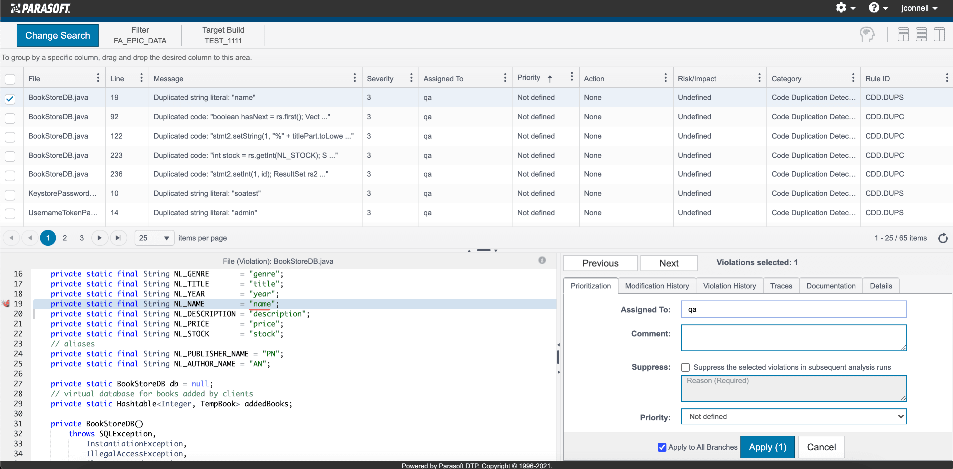Enable Suppress selected violations checkbox
Image resolution: width=953 pixels, height=469 pixels.
(x=685, y=367)
